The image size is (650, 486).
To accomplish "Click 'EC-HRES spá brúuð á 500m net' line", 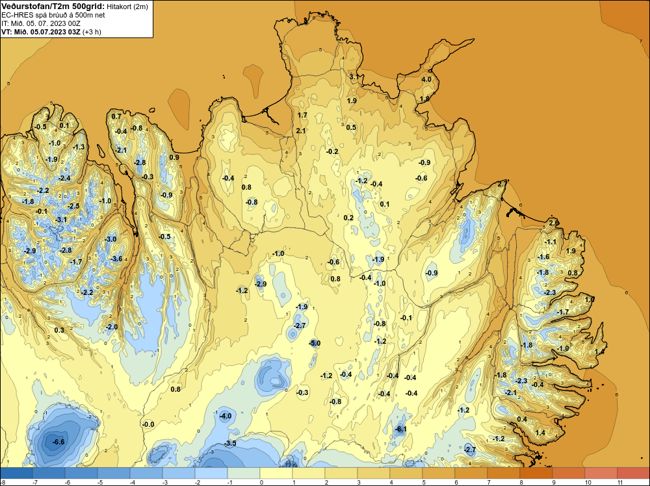I will click(x=53, y=15).
